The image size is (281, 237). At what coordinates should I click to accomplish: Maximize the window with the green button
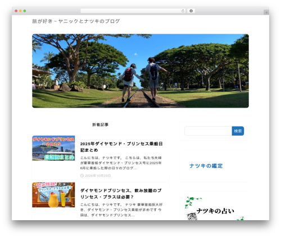pos(25,11)
